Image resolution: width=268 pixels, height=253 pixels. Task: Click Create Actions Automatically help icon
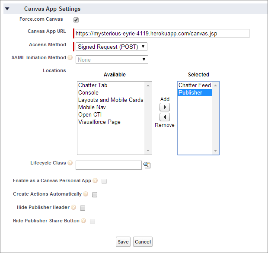[86, 194]
